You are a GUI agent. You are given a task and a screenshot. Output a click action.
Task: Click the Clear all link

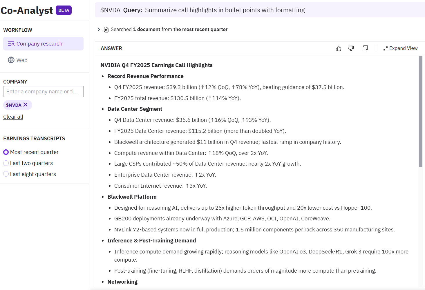click(13, 117)
